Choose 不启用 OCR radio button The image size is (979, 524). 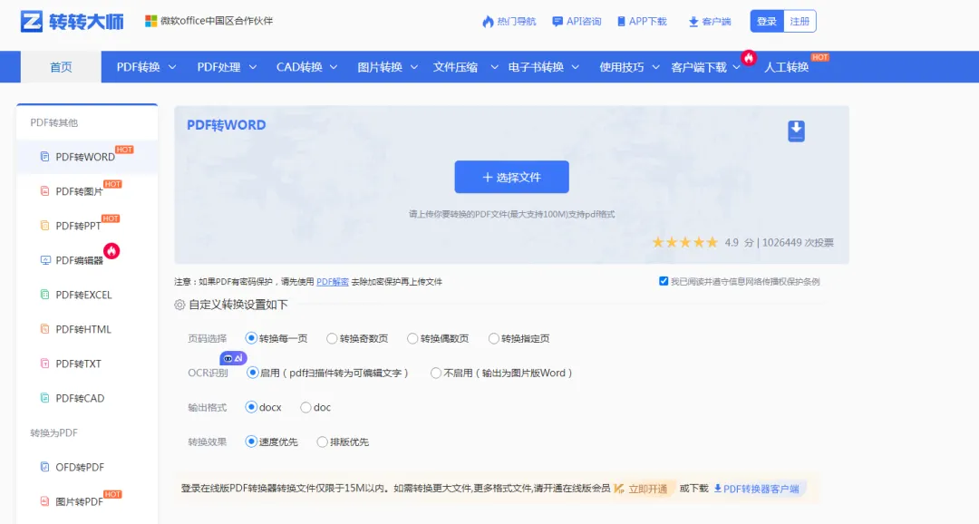[x=436, y=373]
